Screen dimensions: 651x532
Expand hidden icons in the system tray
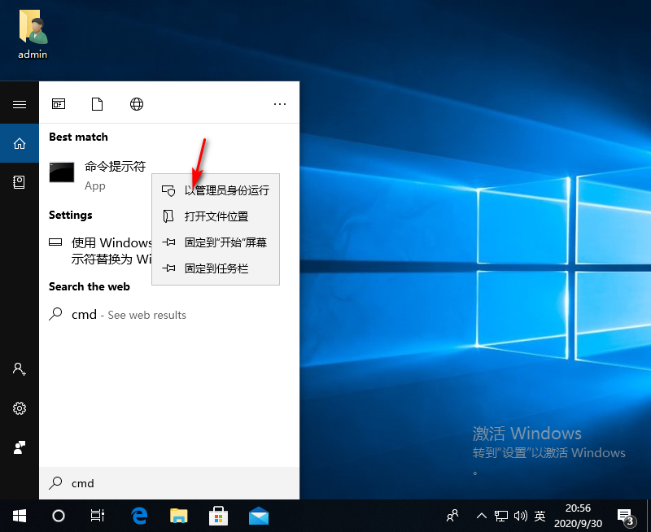(x=482, y=515)
